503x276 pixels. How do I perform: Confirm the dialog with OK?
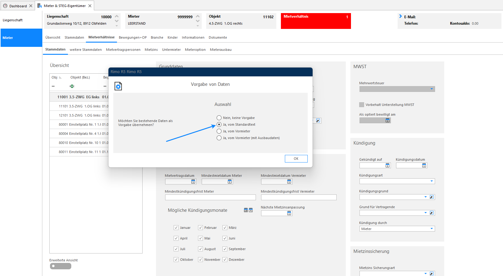(296, 159)
